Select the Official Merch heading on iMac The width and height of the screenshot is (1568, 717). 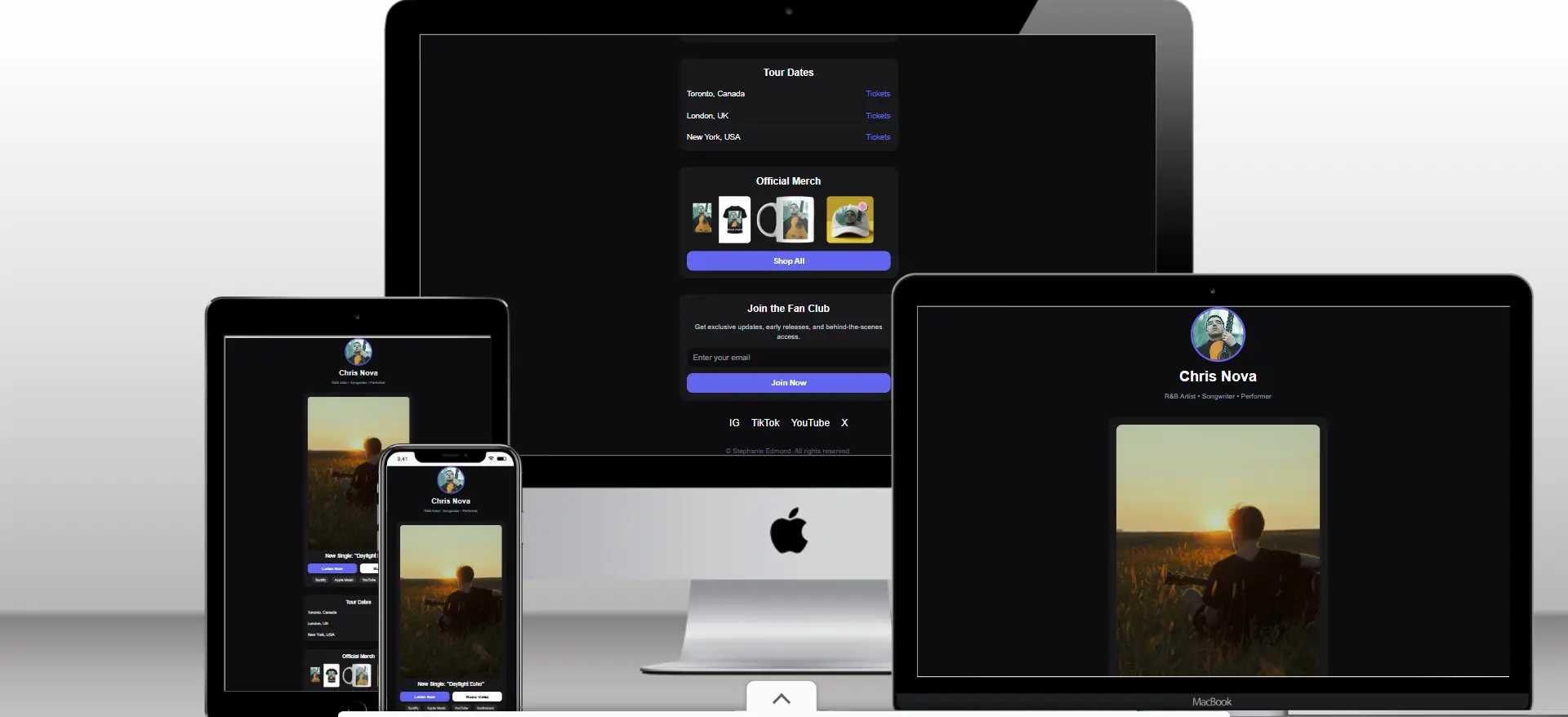(788, 181)
